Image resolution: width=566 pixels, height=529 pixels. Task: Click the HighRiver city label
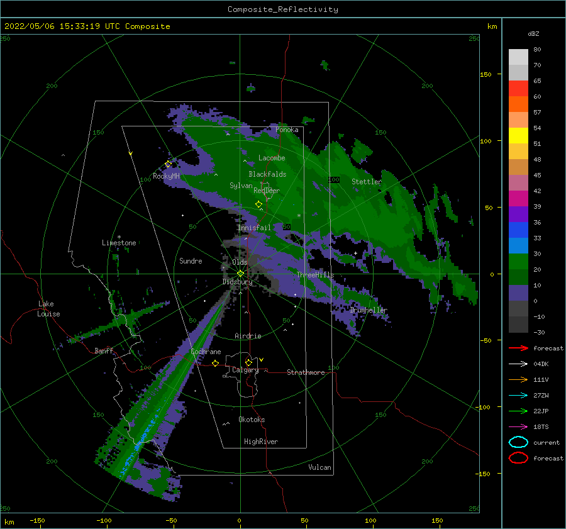(x=261, y=442)
